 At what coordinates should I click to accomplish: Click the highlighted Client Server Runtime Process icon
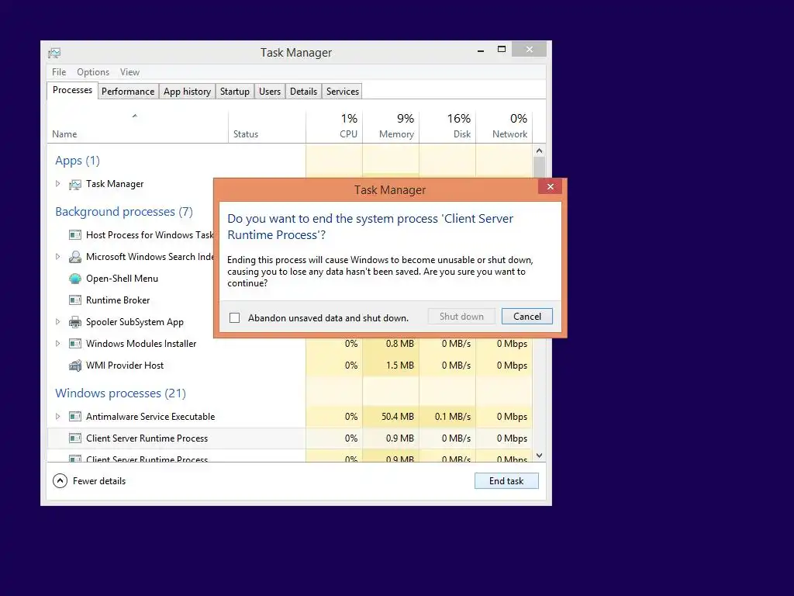coord(75,438)
